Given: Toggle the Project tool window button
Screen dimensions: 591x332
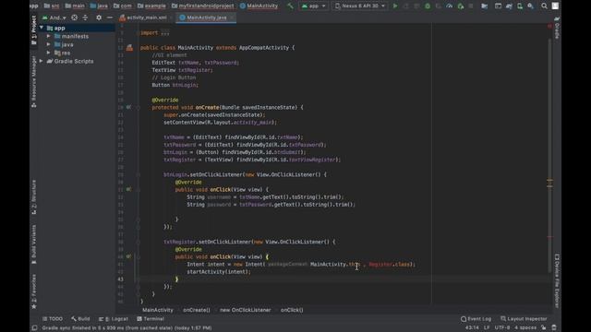Looking at the screenshot, I should [34, 30].
